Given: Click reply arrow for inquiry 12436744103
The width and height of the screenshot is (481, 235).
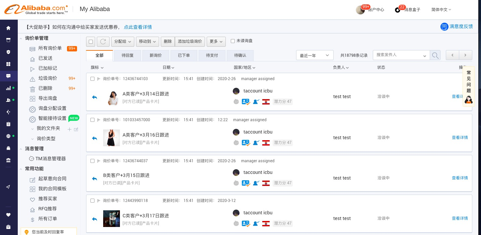Looking at the screenshot, I should [94, 97].
